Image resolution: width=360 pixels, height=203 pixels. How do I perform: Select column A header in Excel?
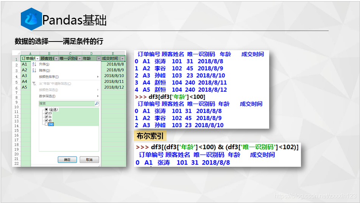click(x=30, y=53)
